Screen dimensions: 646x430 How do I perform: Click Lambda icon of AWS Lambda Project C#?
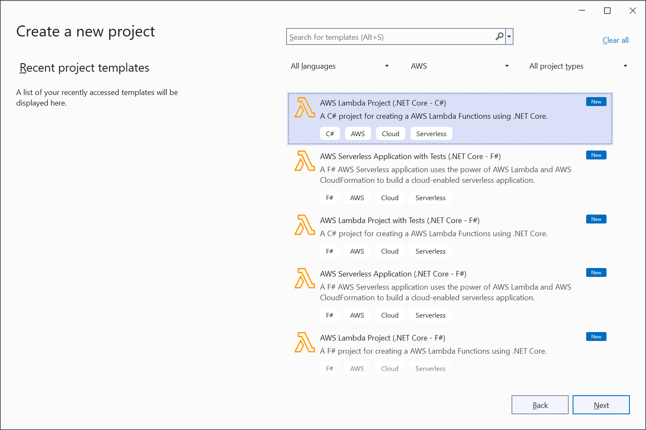(305, 108)
